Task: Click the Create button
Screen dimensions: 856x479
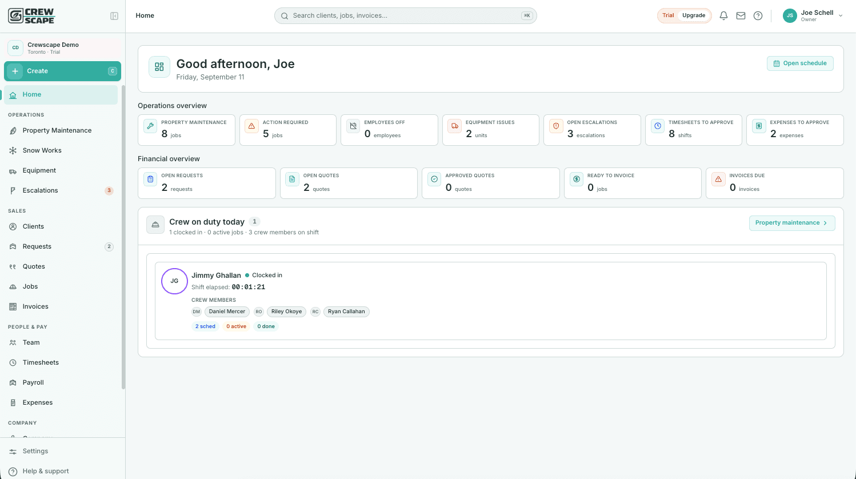Action: (x=62, y=71)
